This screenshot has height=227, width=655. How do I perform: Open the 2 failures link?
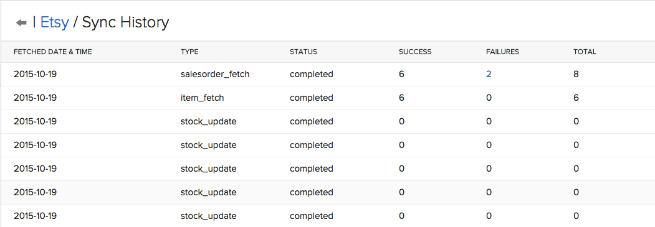489,74
